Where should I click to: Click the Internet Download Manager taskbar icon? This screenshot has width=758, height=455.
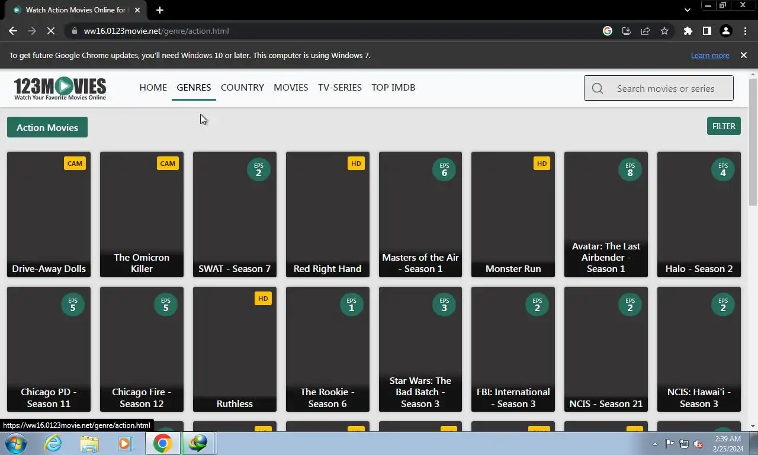click(198, 443)
